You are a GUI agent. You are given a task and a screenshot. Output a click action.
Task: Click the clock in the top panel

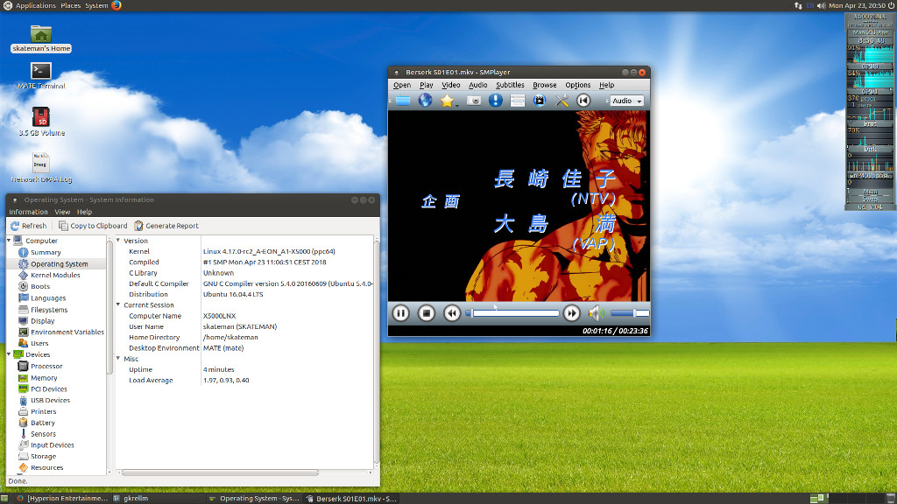click(857, 6)
